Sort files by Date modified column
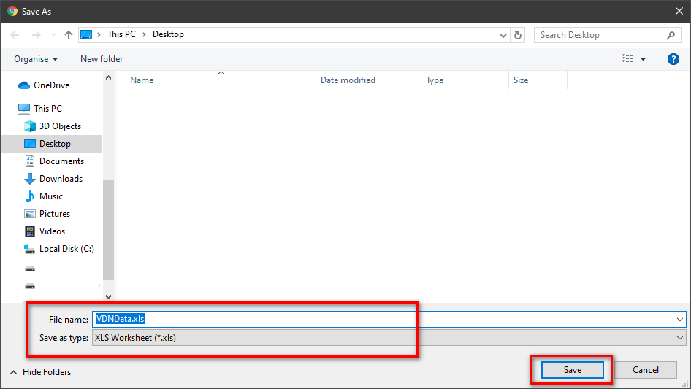The width and height of the screenshot is (691, 389). 348,80
